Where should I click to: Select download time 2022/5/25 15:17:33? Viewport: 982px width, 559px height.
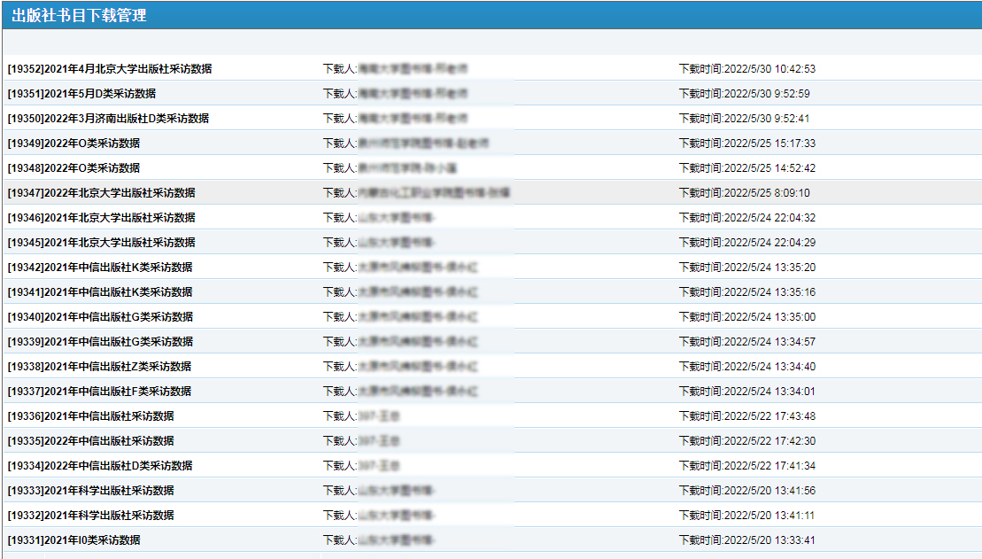pos(746,144)
